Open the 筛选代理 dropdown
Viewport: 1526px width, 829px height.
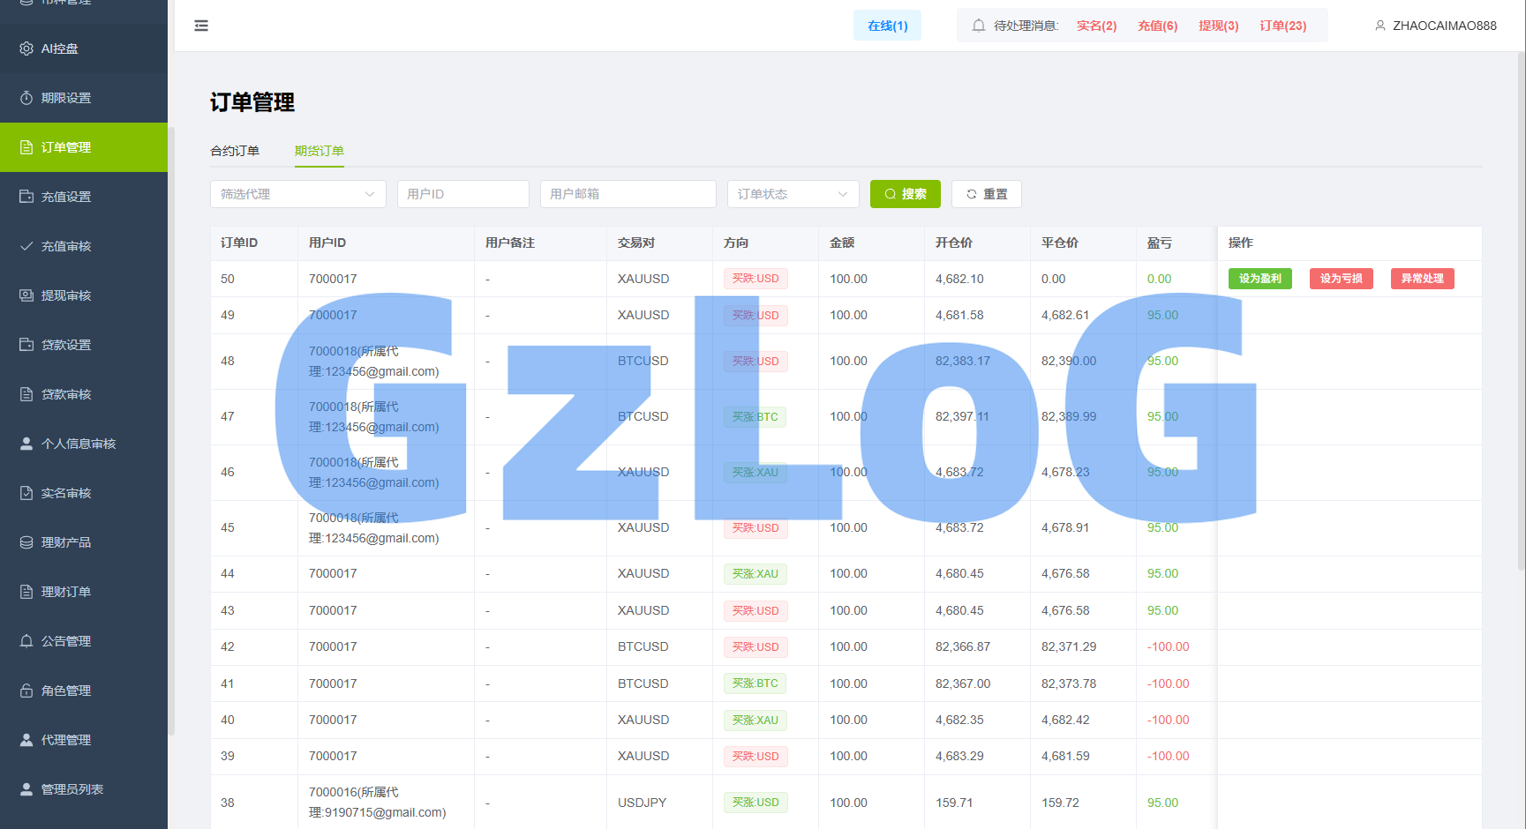pos(298,194)
